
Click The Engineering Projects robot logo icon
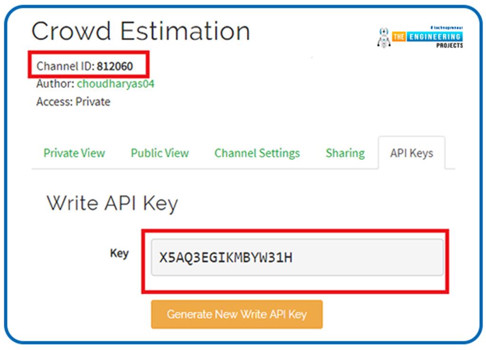click(x=383, y=38)
